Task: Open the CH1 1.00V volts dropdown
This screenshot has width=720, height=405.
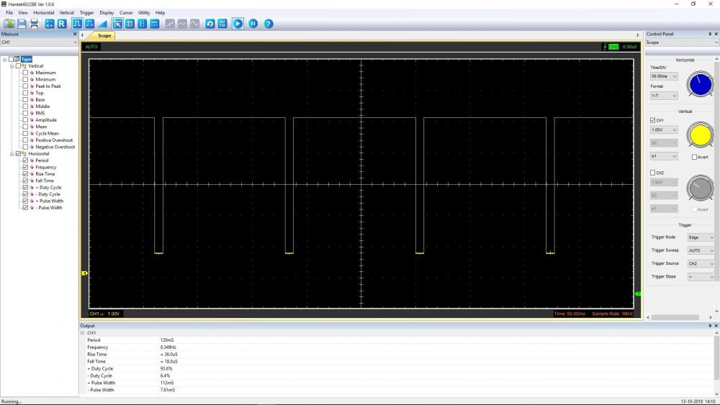Action: coord(664,129)
